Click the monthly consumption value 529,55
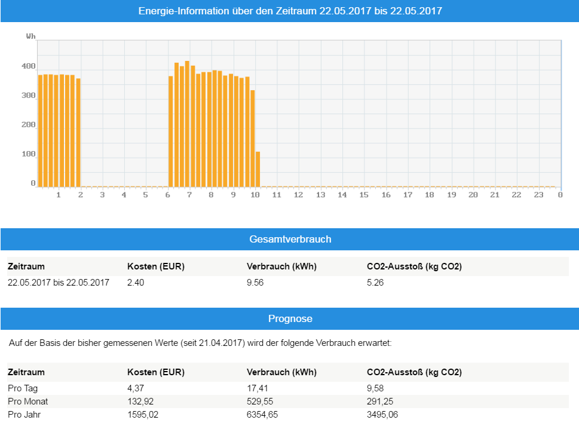This screenshot has height=423, width=579. point(259,401)
